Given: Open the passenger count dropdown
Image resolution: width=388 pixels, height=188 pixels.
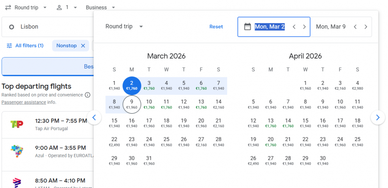Looking at the screenshot, I should tap(67, 8).
